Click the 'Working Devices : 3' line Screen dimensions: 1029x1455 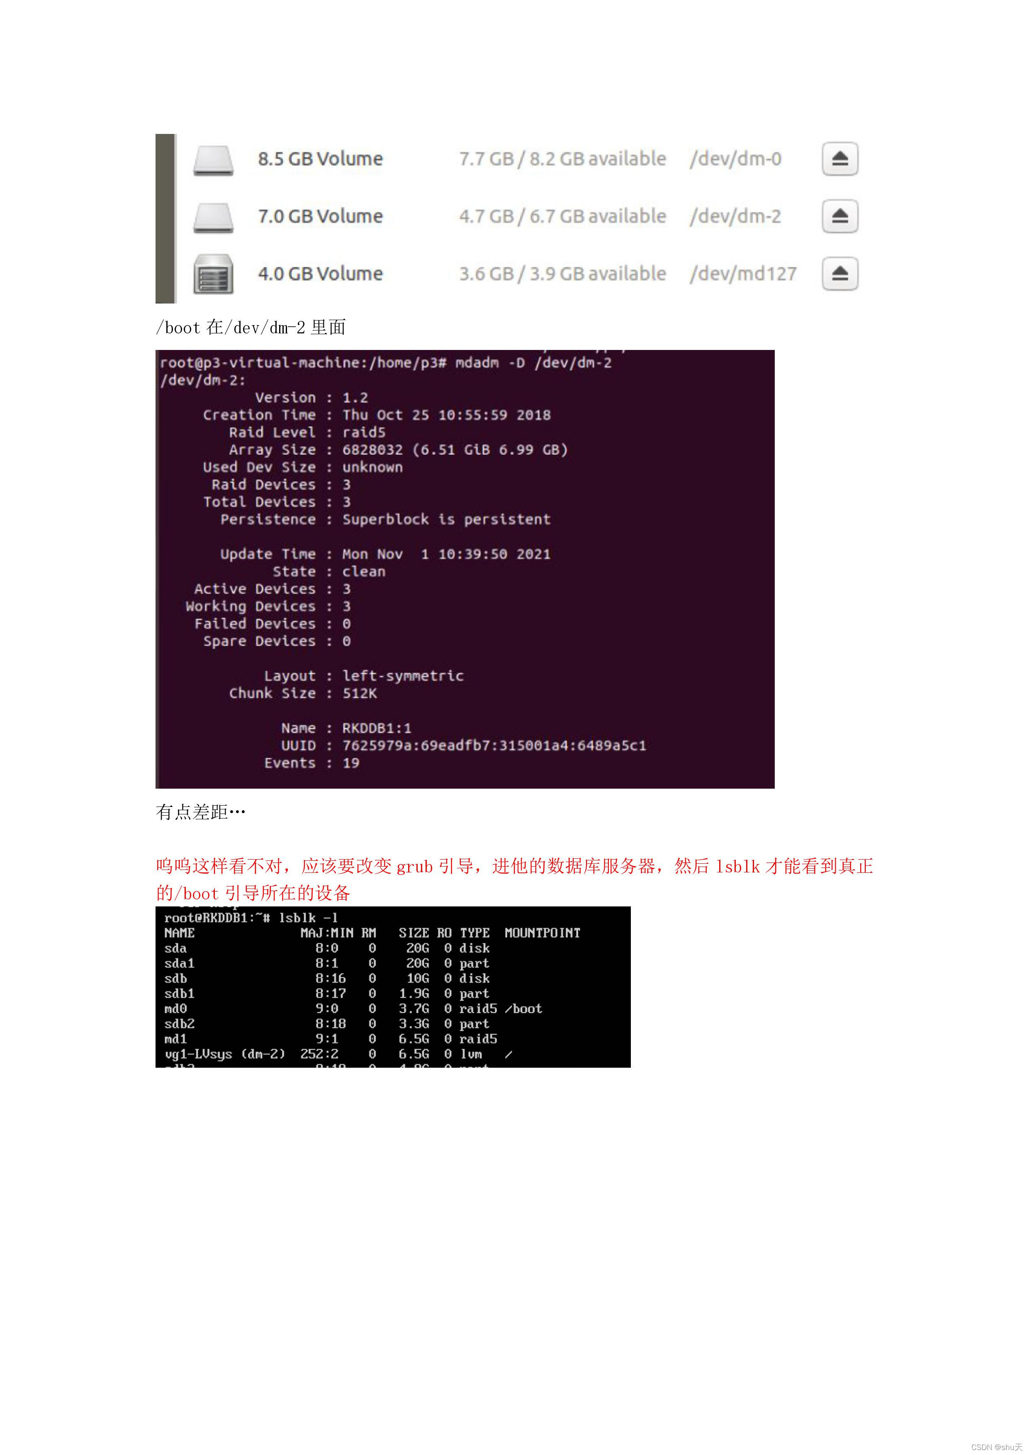[x=268, y=607]
